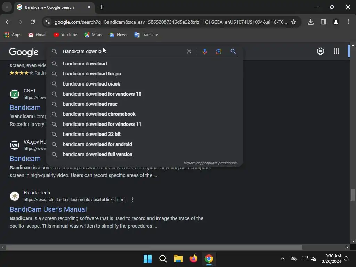The width and height of the screenshot is (356, 267).
Task: Click the Google logo
Action: 24,52
